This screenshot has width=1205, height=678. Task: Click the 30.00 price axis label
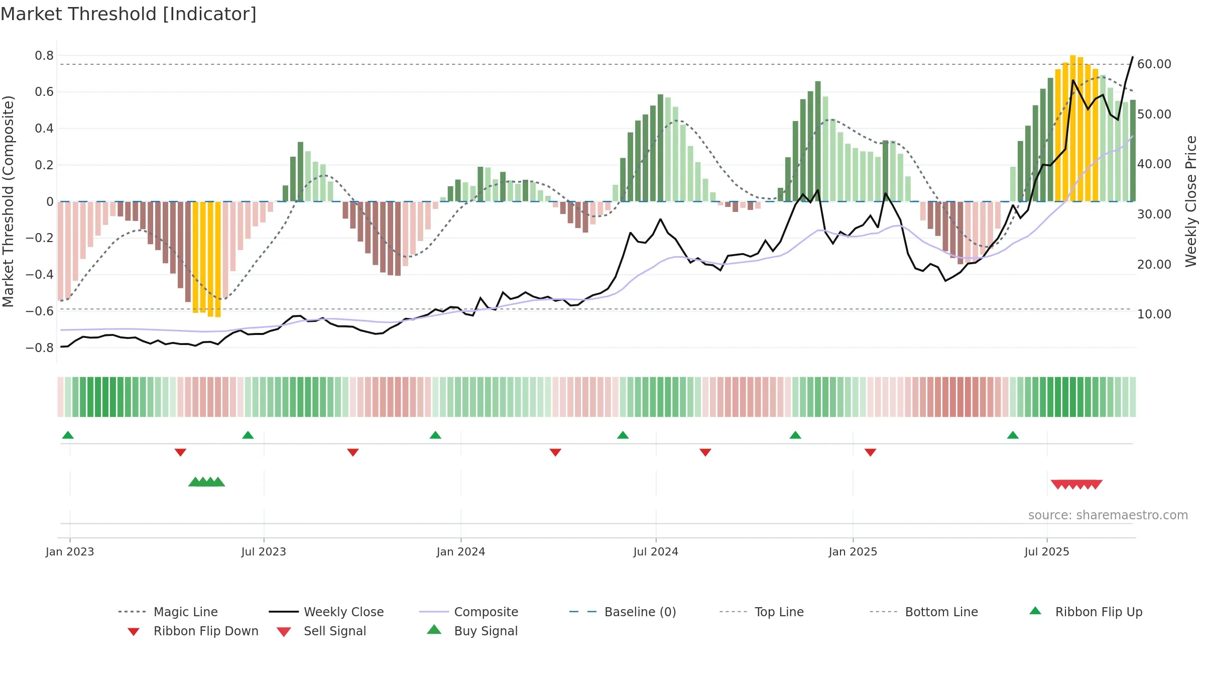coord(1154,214)
